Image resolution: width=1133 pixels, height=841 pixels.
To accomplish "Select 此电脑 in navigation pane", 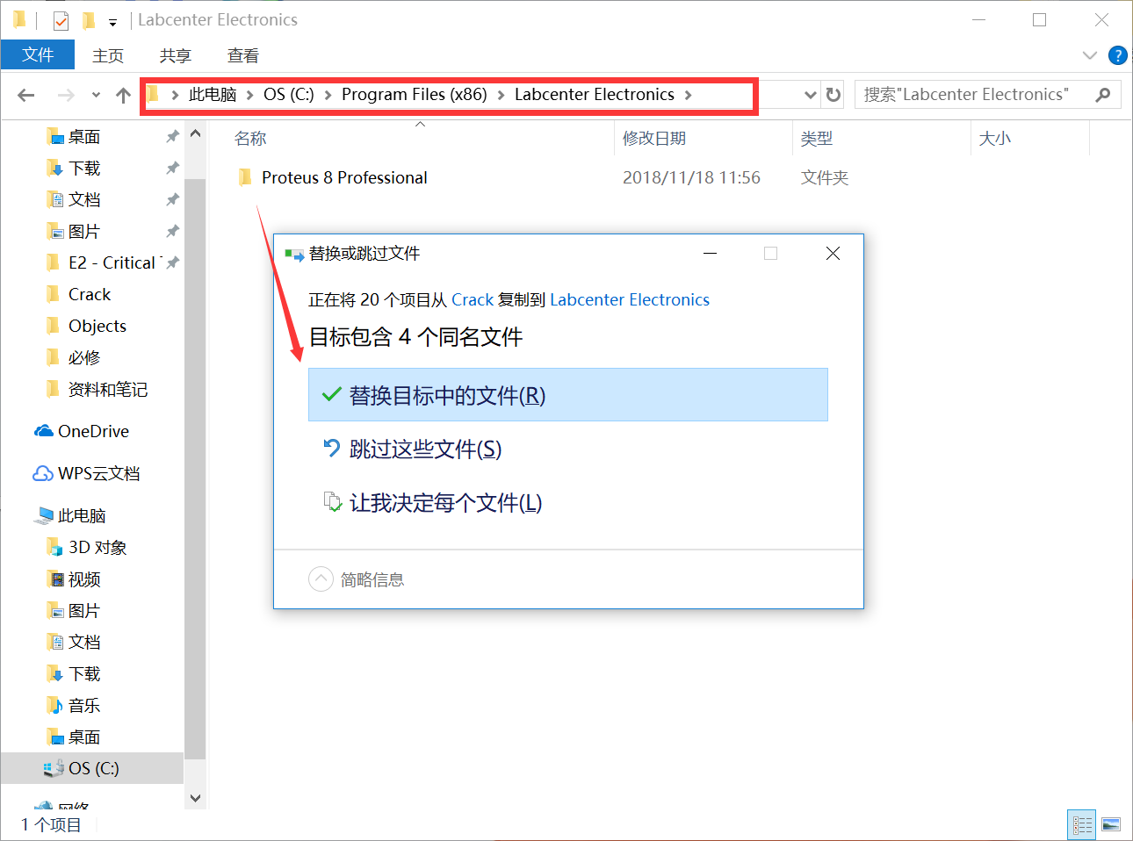I will (82, 515).
